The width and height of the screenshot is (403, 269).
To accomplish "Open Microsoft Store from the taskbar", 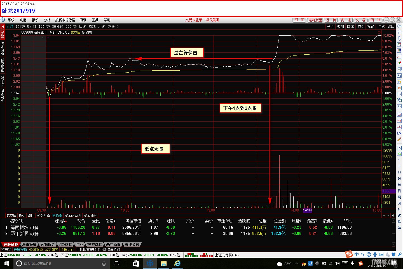I will [x=136, y=263].
